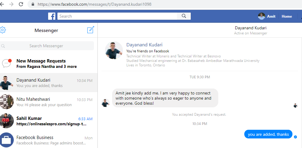Compose a new message with pencil icon
This screenshot has height=148, width=302.
click(91, 30)
